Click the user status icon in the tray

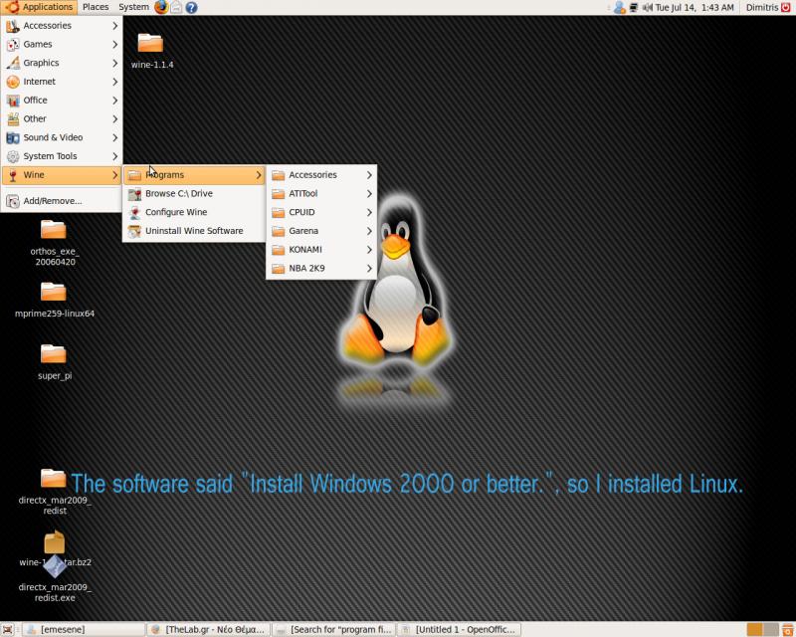tap(619, 8)
